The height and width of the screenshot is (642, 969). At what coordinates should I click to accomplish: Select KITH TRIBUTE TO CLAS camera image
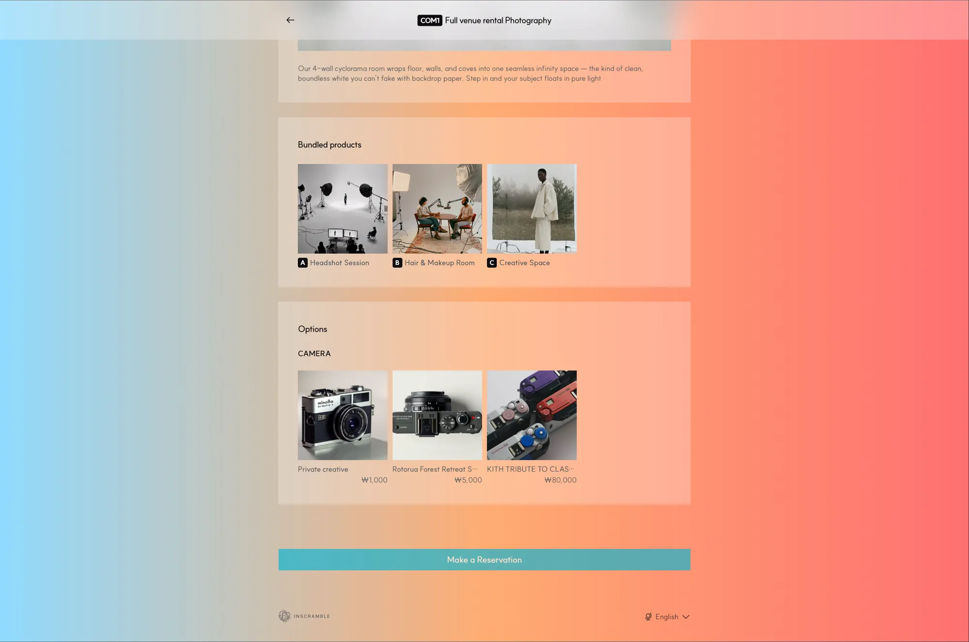pos(531,415)
